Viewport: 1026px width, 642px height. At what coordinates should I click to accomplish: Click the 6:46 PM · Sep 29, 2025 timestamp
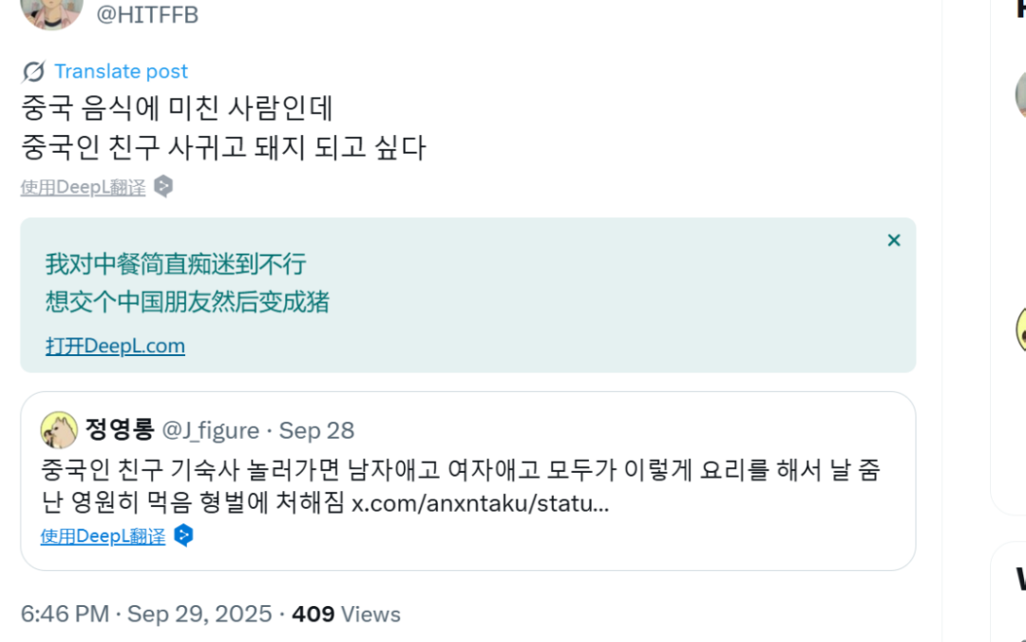146,614
